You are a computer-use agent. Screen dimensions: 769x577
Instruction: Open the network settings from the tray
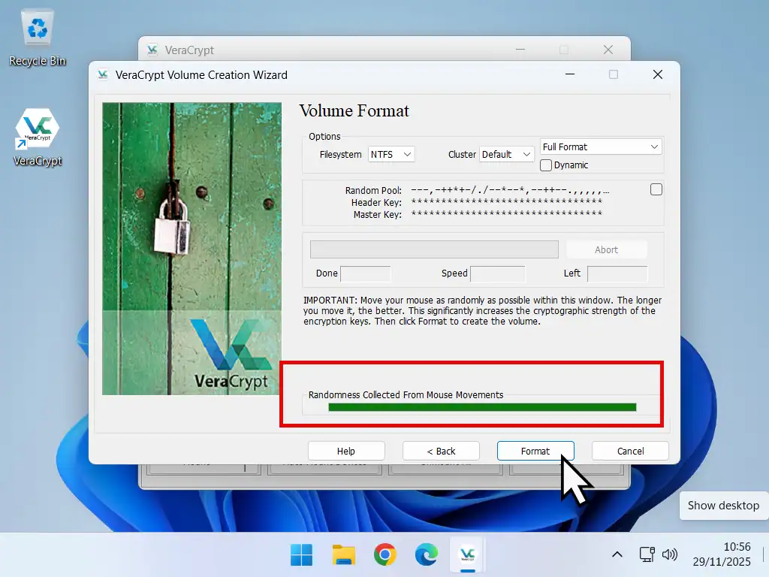point(647,554)
